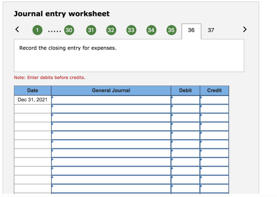Open General Journal account dropdown for Dec 31, 2021 row
Image resolution: width=277 pixels, height=197 pixels.
(x=111, y=100)
